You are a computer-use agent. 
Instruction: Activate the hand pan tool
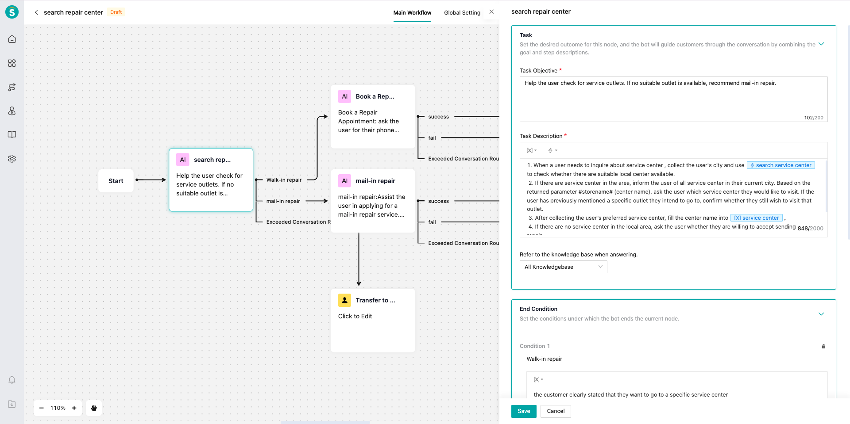click(x=94, y=408)
